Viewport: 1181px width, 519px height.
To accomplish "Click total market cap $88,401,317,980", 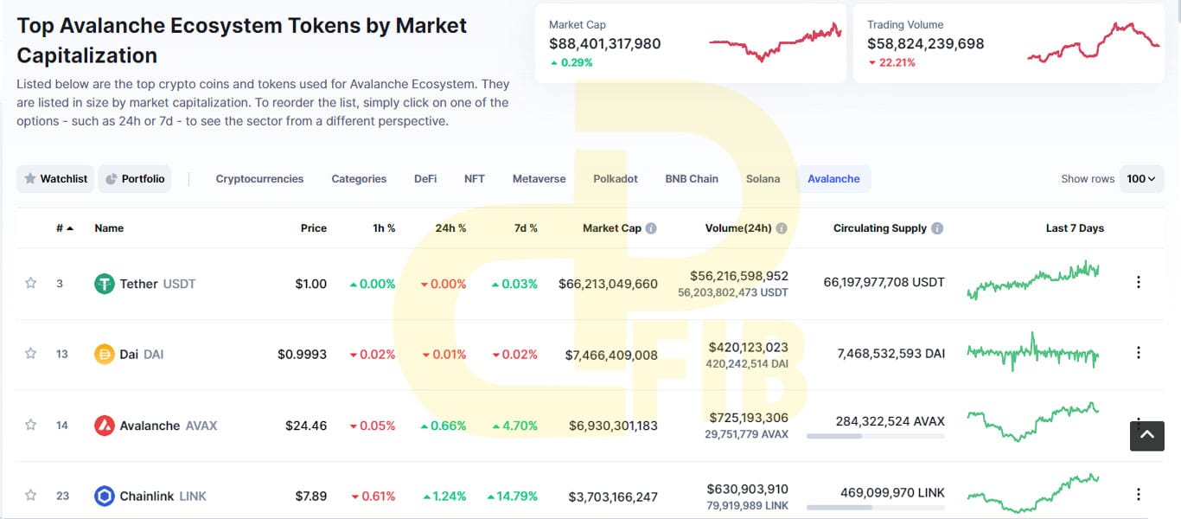I will 605,43.
